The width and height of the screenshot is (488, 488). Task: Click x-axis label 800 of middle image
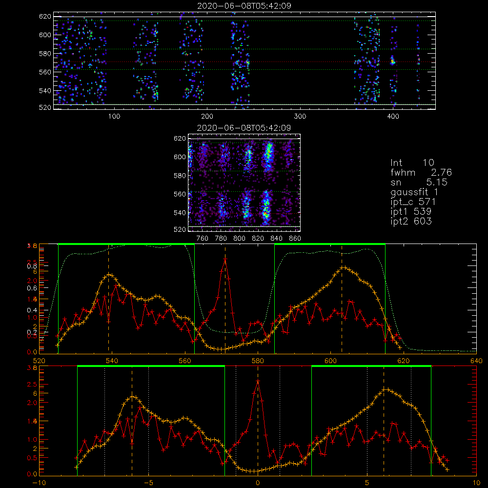tap(239, 239)
